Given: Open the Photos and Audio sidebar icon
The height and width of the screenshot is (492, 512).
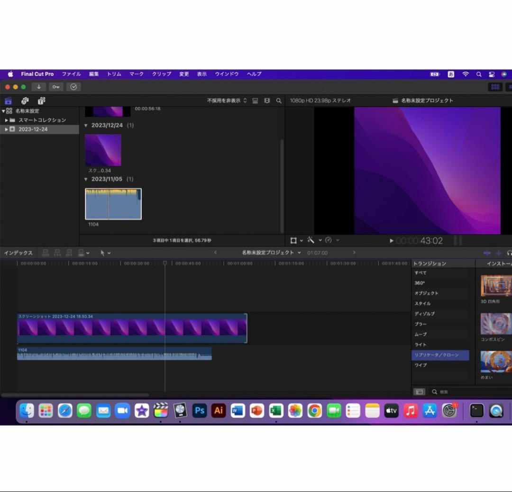Looking at the screenshot, I should (25, 100).
